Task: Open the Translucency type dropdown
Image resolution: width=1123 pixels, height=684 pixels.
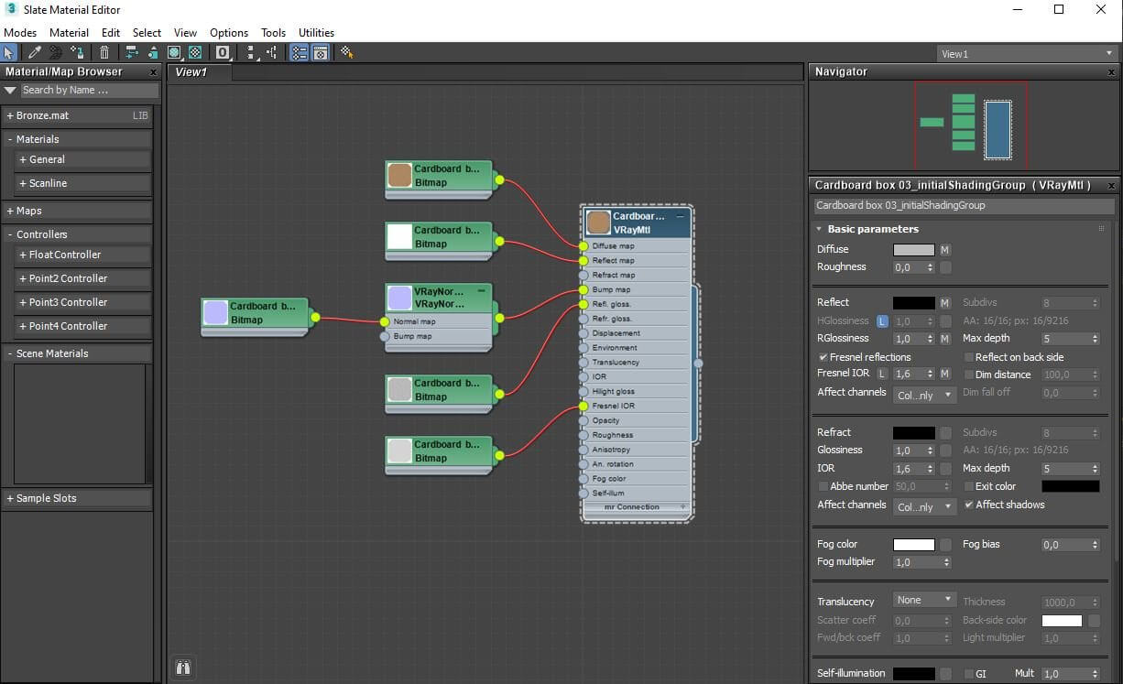Action: click(x=924, y=600)
